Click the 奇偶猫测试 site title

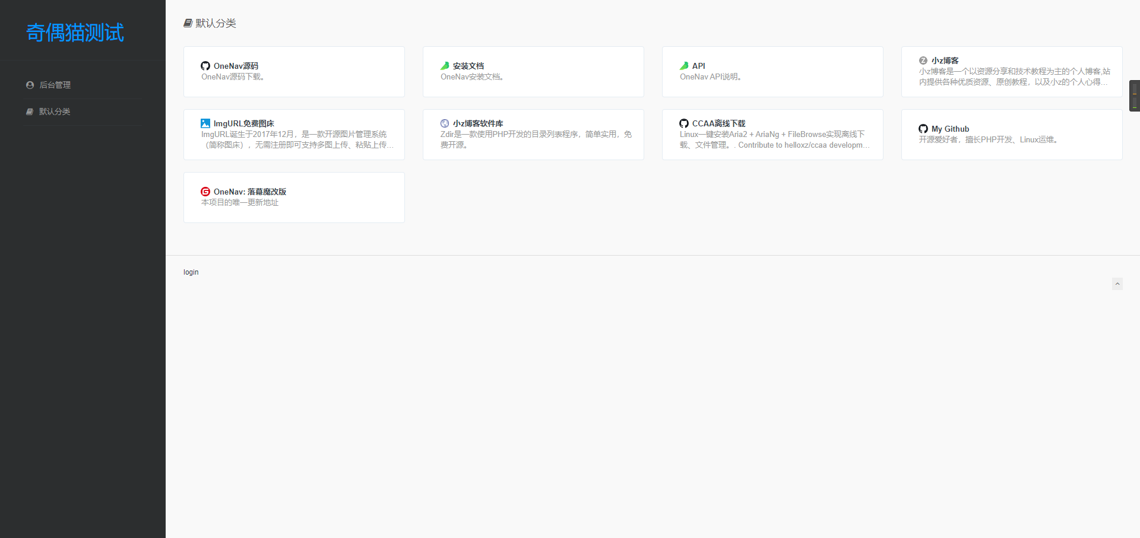[x=75, y=33]
